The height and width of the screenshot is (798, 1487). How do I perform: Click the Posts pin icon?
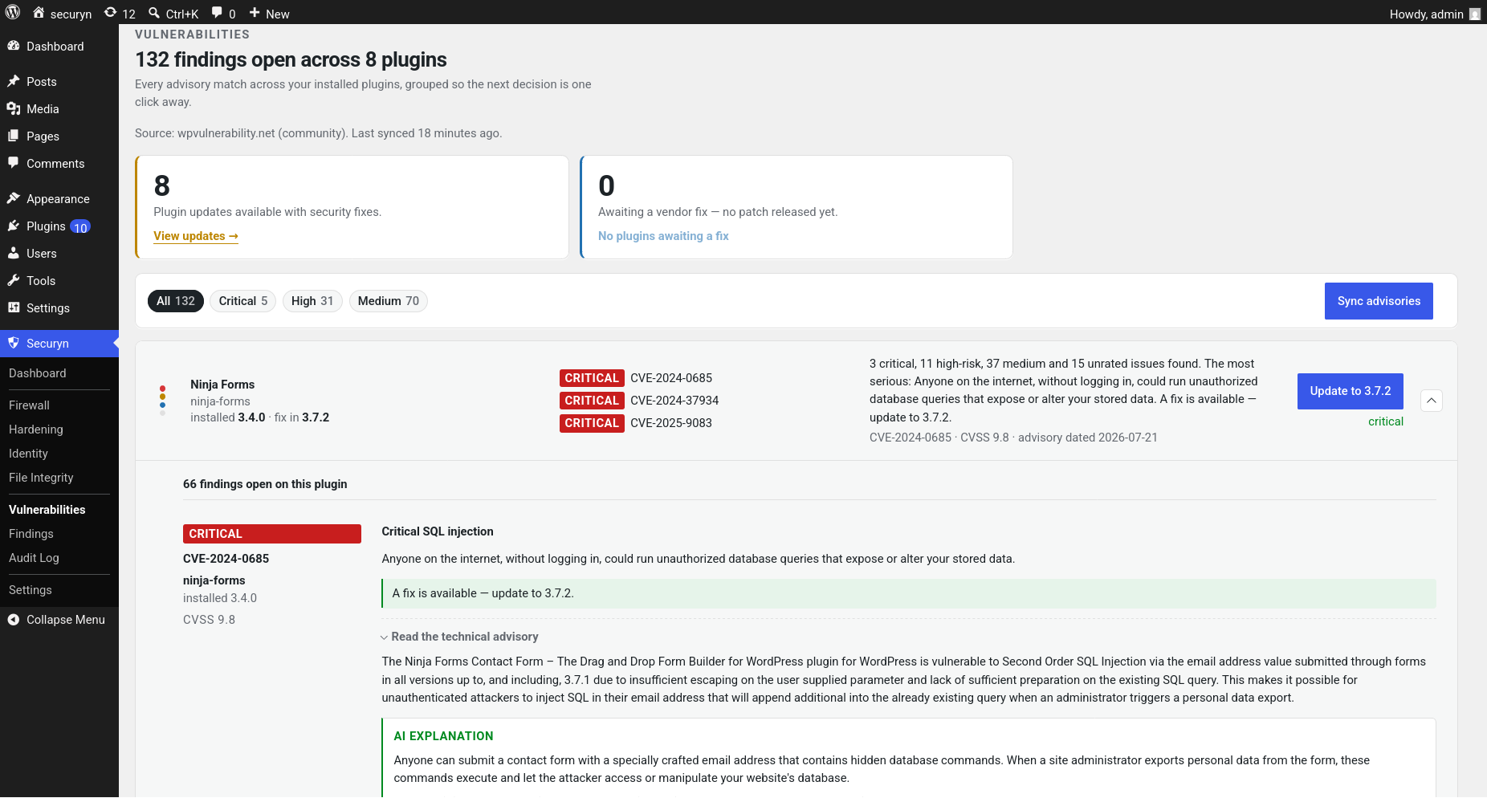pyautogui.click(x=14, y=81)
